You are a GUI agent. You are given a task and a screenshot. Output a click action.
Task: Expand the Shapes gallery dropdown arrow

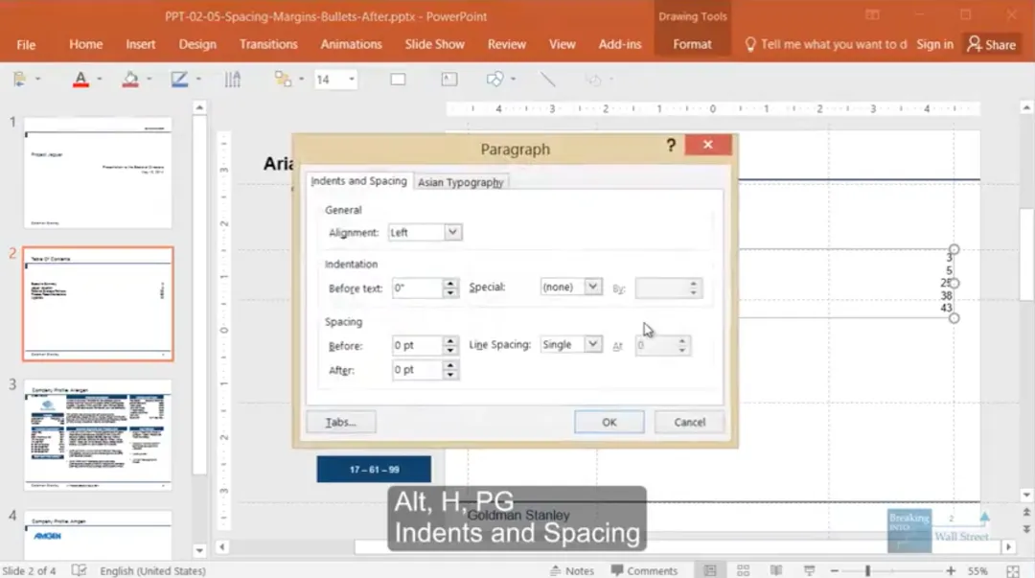click(513, 80)
